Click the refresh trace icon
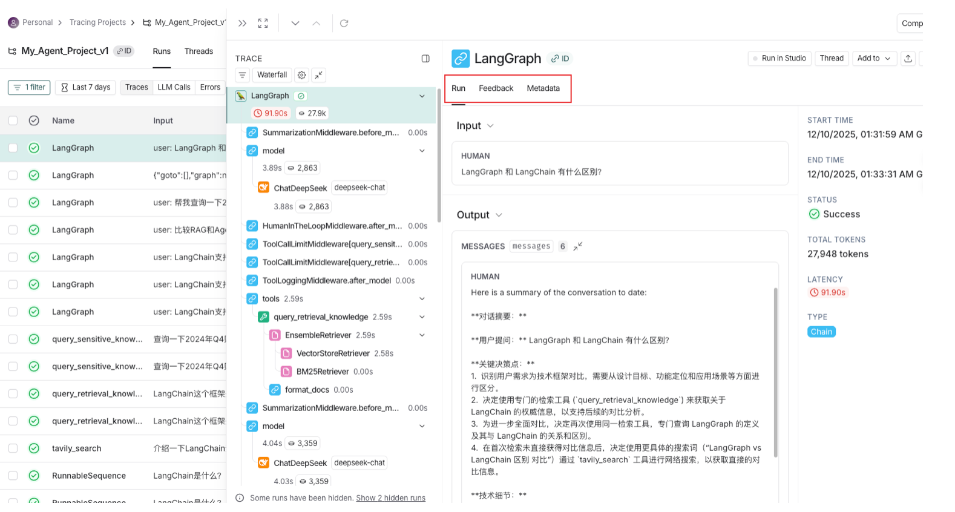This screenshot has width=955, height=512. click(344, 23)
